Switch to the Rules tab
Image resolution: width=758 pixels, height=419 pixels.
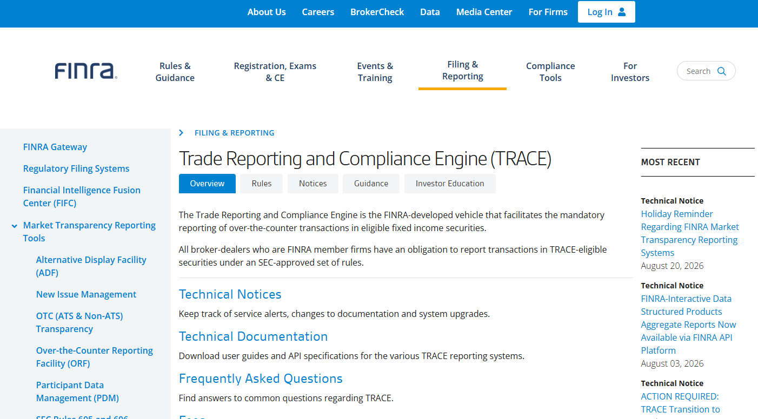[x=262, y=184]
